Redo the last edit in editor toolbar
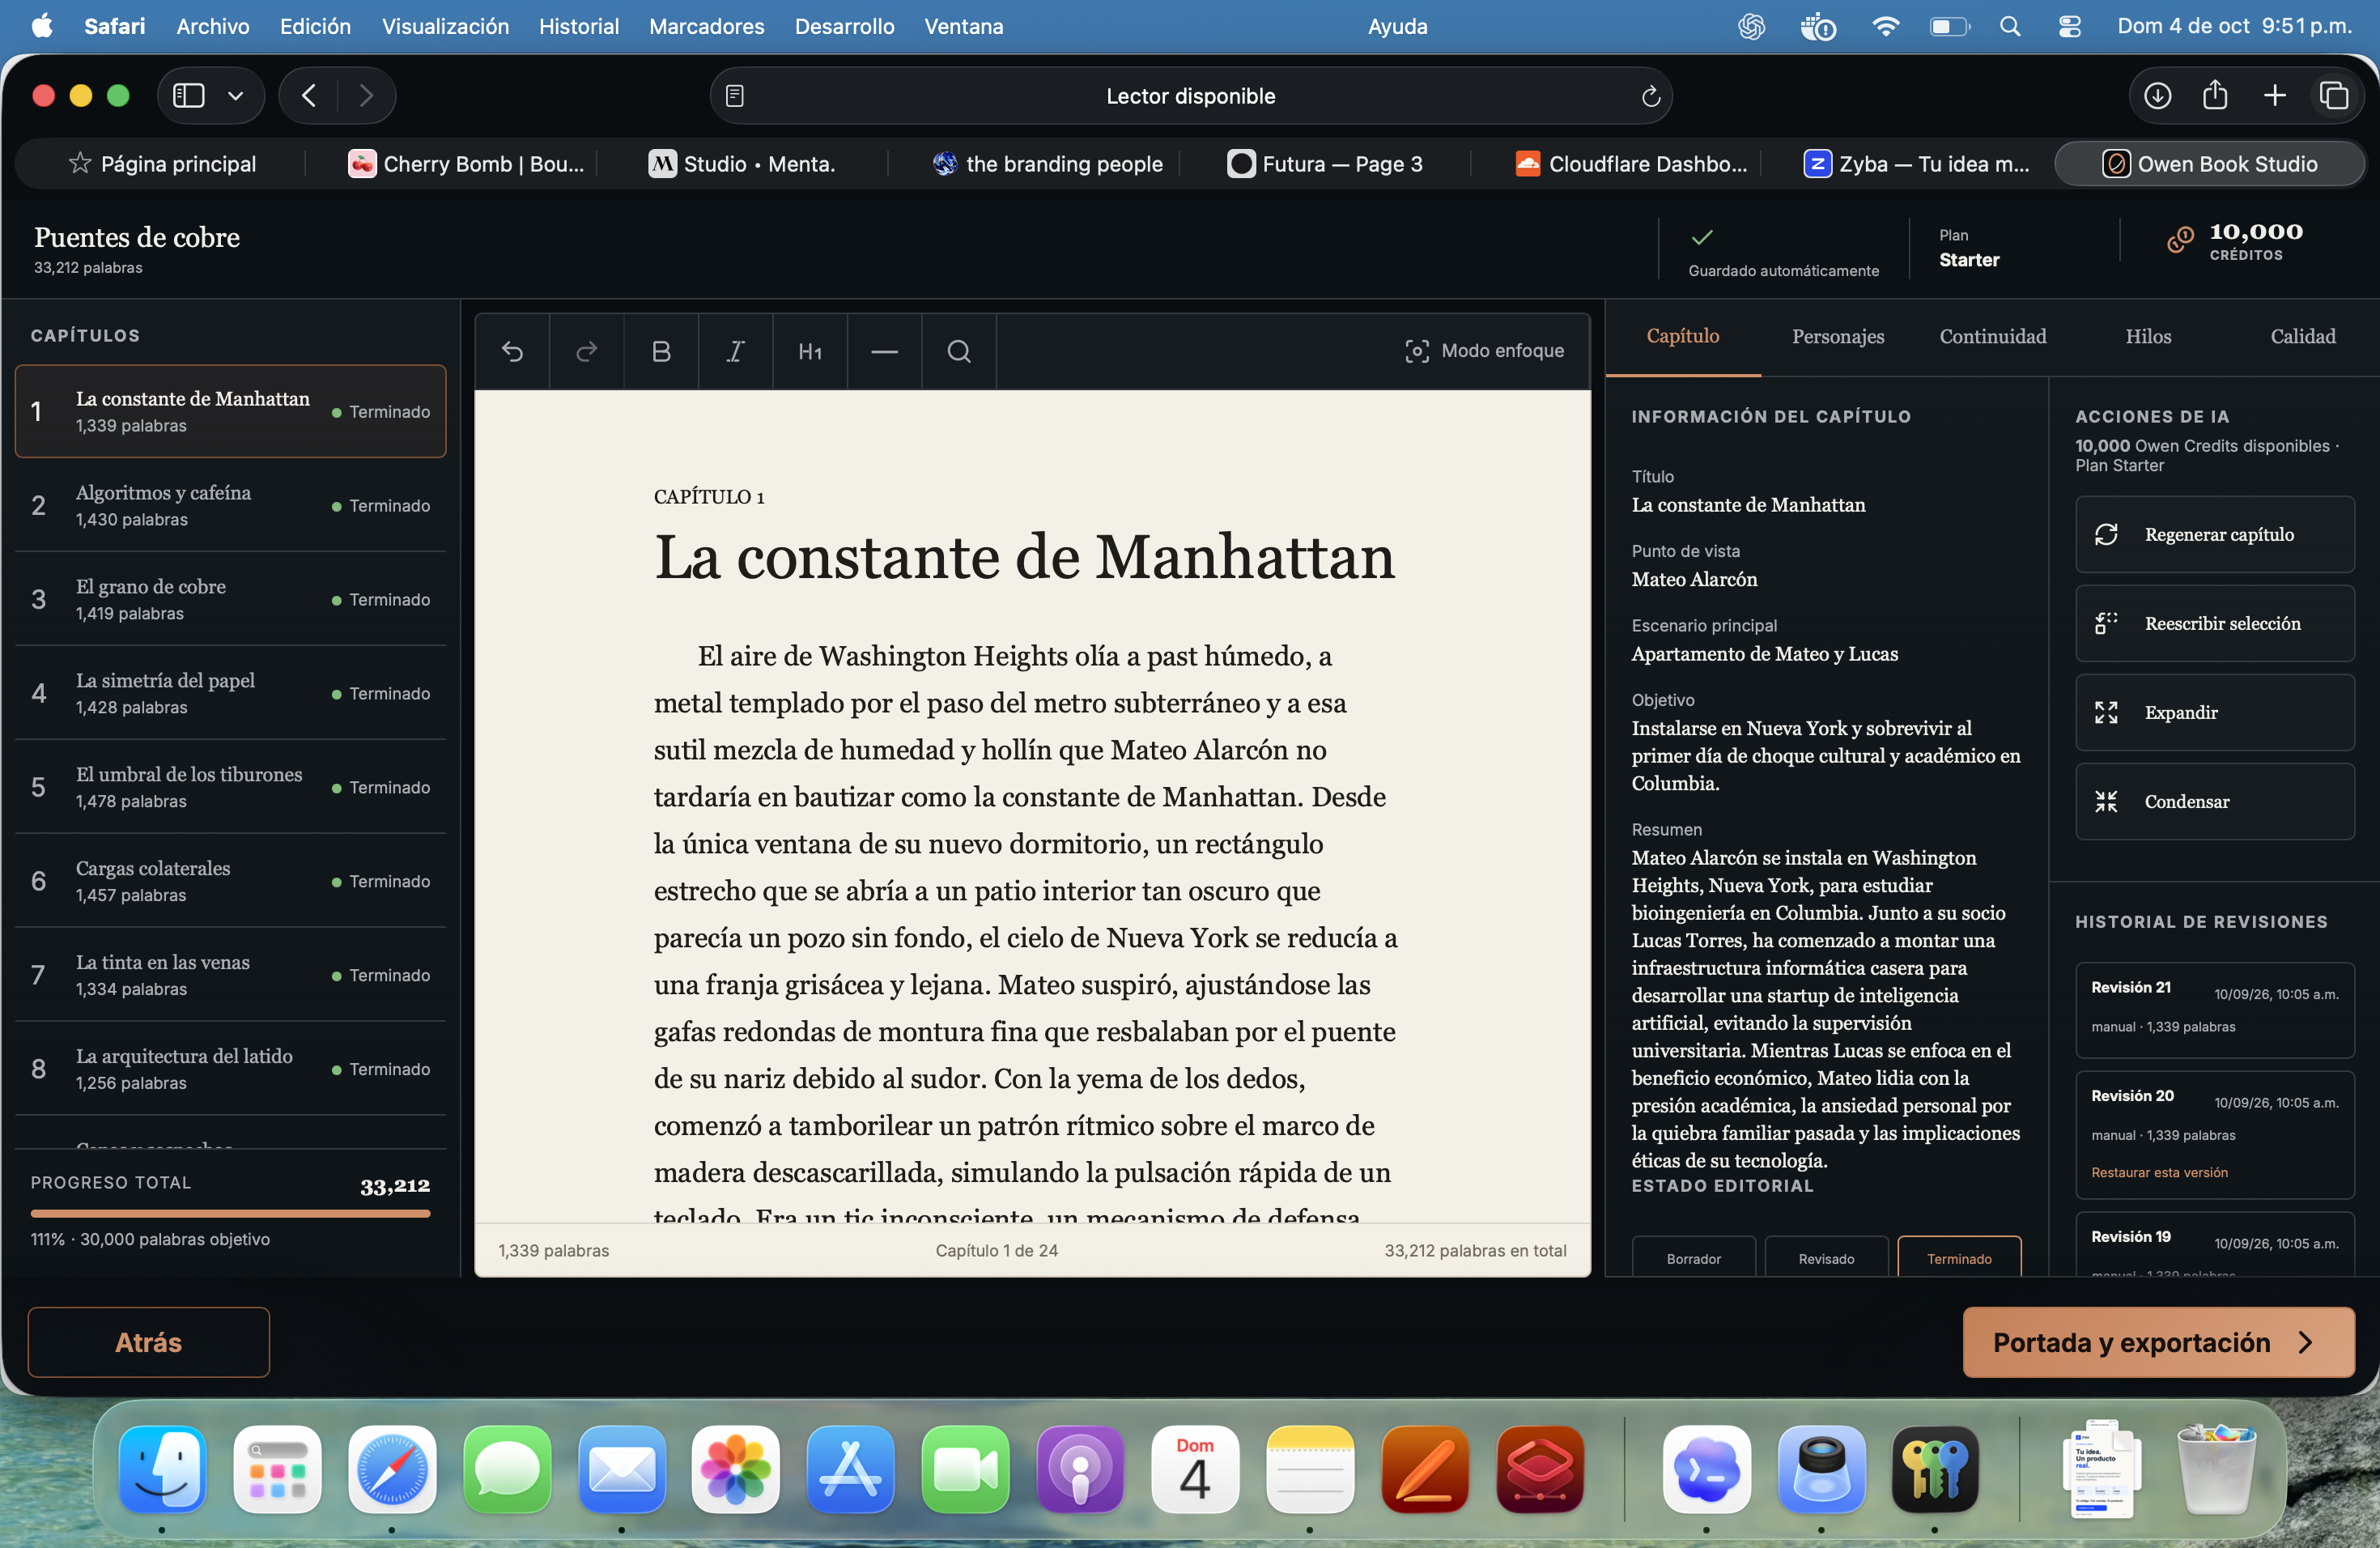The image size is (2380, 1548). coord(587,351)
